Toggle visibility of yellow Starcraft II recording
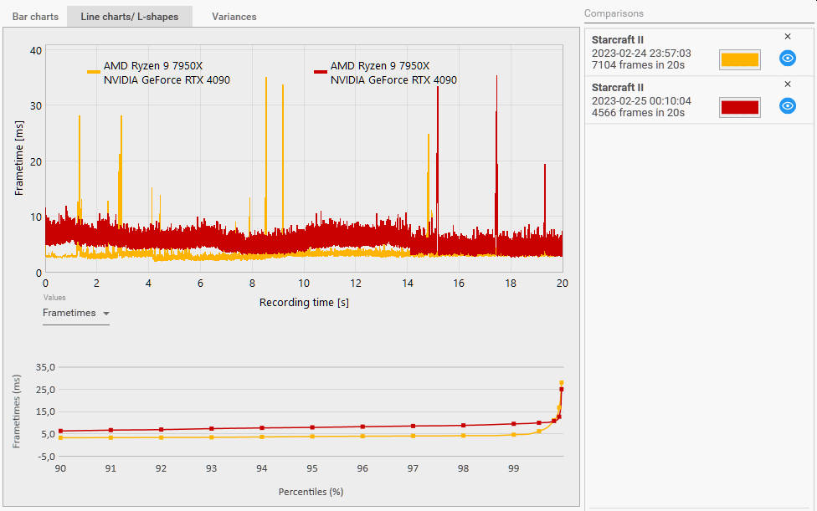817x511 pixels. click(788, 59)
